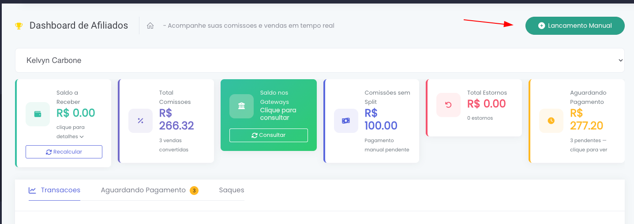Click the undo icon in Total Estornos

[x=448, y=105]
